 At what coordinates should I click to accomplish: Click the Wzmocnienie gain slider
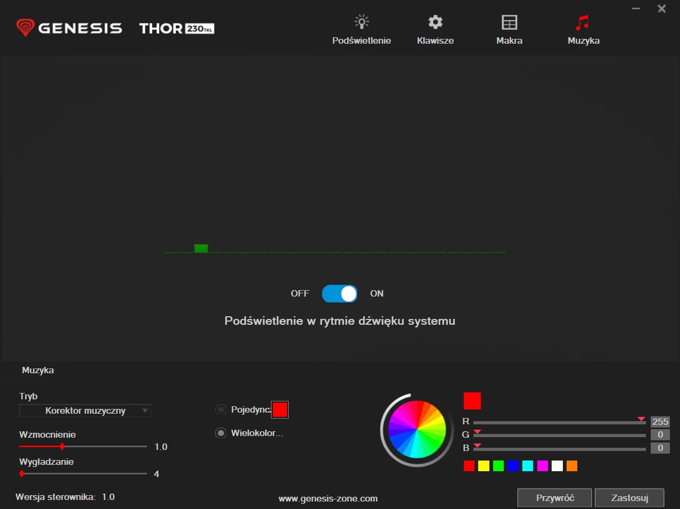(x=83, y=446)
